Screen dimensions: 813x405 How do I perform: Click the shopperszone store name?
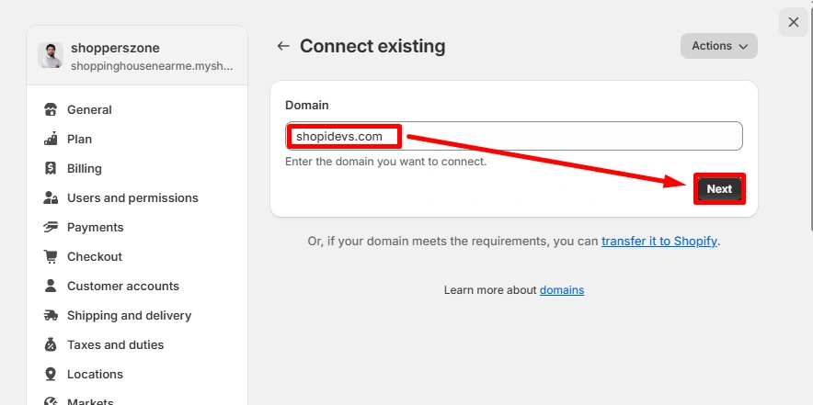[x=115, y=48]
